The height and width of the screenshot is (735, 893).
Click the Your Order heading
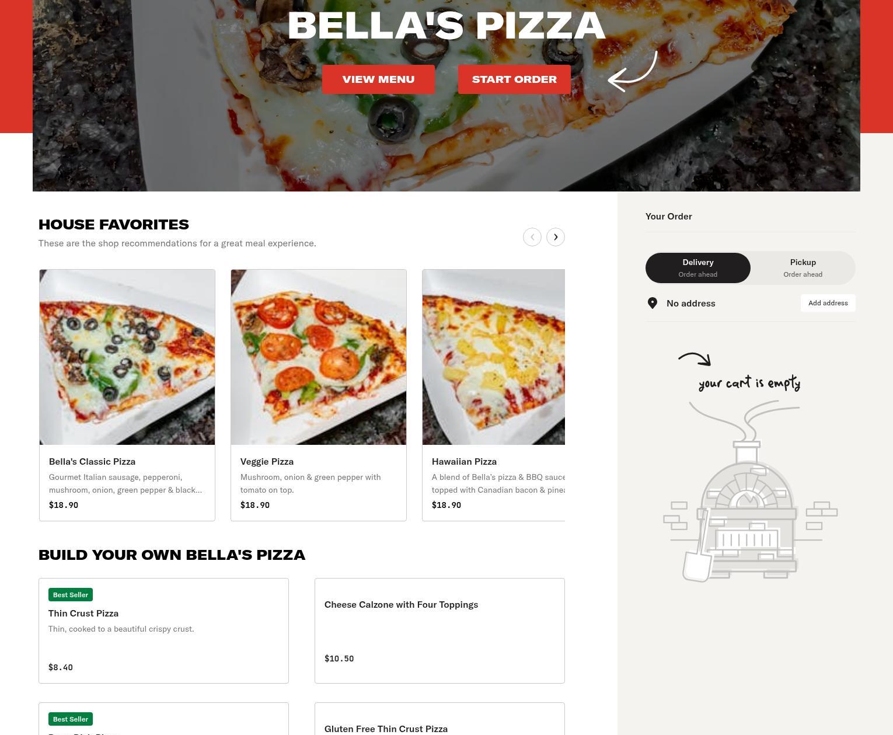[669, 216]
